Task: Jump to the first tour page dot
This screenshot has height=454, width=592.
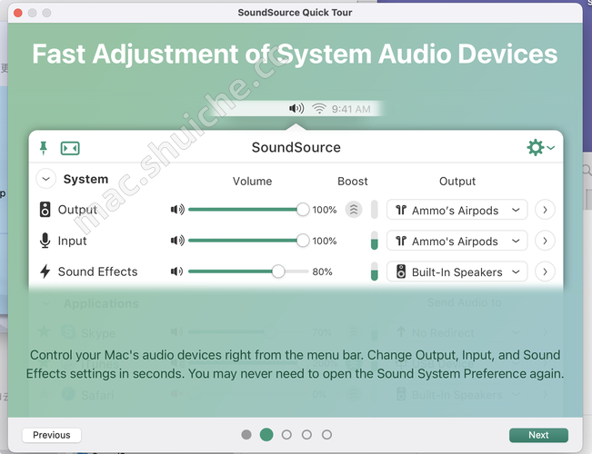Action: (x=246, y=435)
